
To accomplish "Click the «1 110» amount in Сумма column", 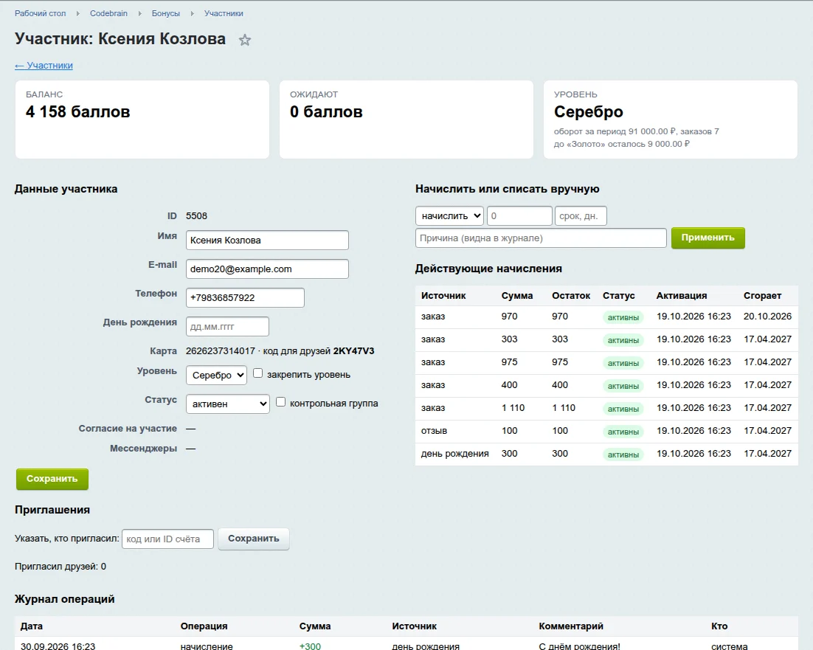I will click(x=513, y=408).
